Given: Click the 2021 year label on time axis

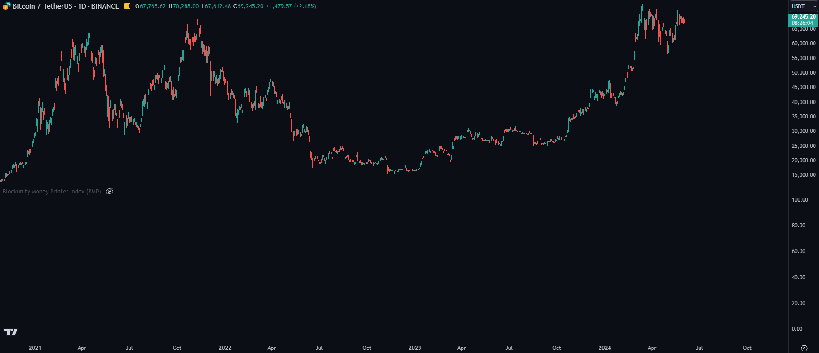Looking at the screenshot, I should click(x=35, y=348).
